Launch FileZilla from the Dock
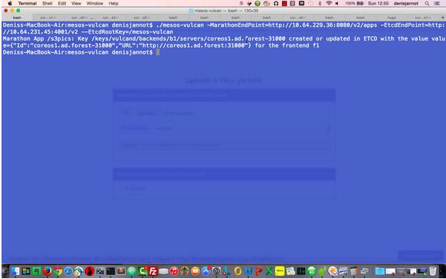This screenshot has width=446, height=279. click(x=153, y=271)
